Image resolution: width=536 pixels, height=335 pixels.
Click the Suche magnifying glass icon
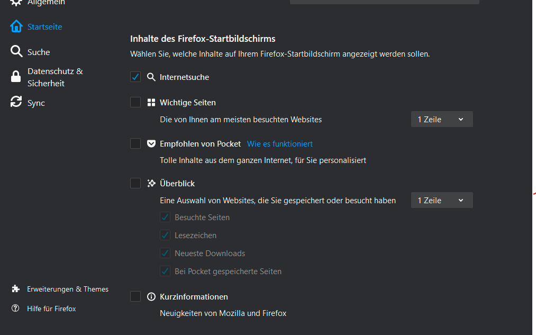point(16,52)
